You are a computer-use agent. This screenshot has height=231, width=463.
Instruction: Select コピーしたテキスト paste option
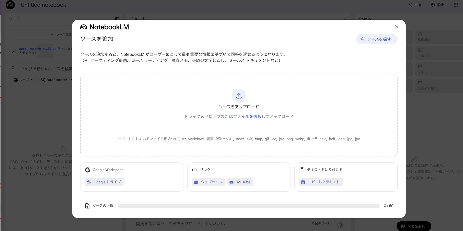(x=320, y=182)
